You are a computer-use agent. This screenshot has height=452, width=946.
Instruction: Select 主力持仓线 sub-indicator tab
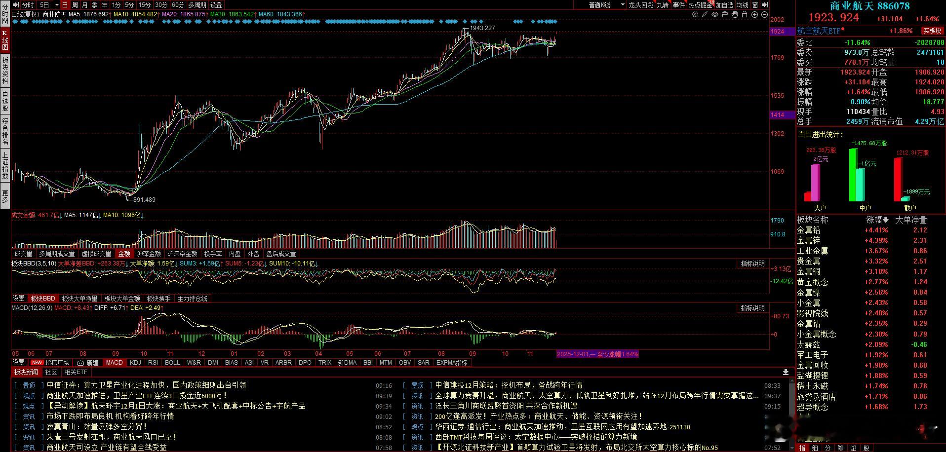pyautogui.click(x=192, y=299)
